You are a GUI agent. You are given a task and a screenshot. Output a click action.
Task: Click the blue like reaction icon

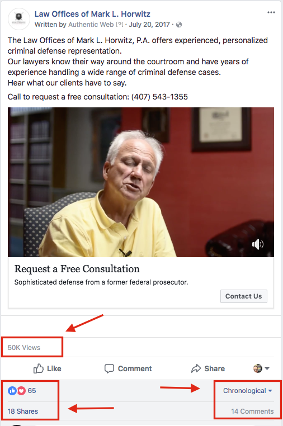(x=12, y=391)
